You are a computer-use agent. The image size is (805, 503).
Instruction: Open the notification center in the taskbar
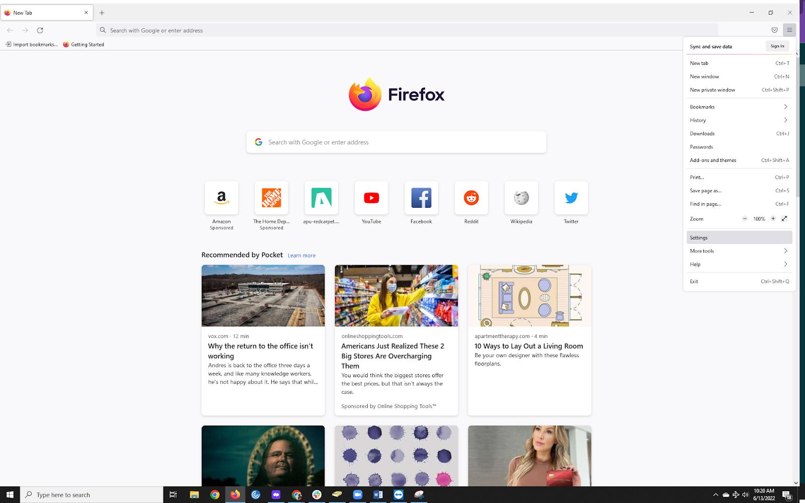pyautogui.click(x=787, y=494)
